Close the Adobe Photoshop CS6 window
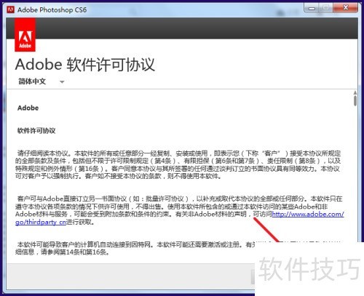Screen dimensions: 364x296 tap(346, 8)
